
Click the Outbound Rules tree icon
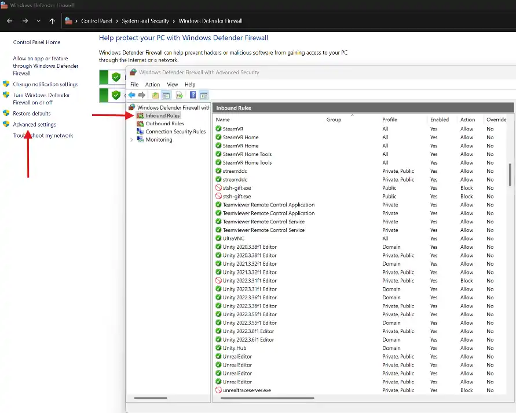tap(140, 124)
